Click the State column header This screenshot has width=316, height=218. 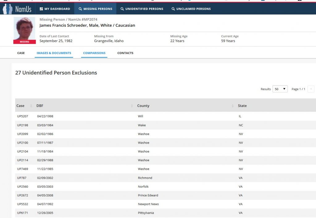[242, 106]
